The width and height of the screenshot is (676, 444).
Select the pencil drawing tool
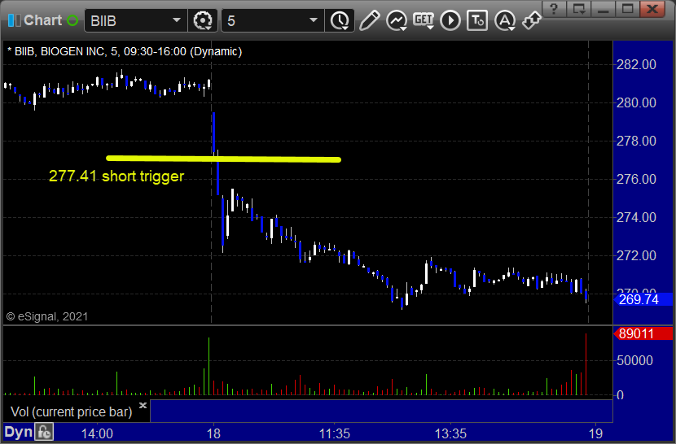(369, 20)
